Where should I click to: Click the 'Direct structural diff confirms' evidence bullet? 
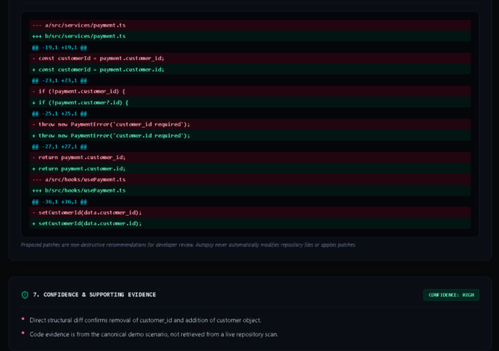coord(145,320)
